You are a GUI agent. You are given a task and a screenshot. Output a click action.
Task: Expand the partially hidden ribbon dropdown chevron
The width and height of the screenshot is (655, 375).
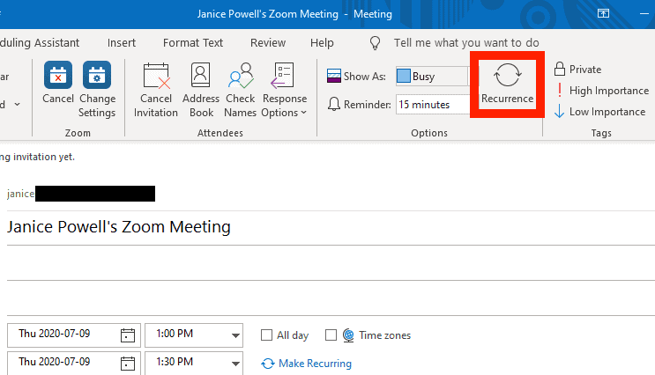[17, 104]
